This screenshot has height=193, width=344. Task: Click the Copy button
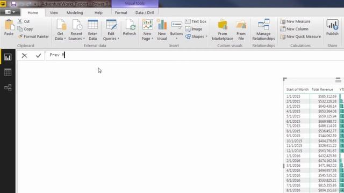[25, 29]
